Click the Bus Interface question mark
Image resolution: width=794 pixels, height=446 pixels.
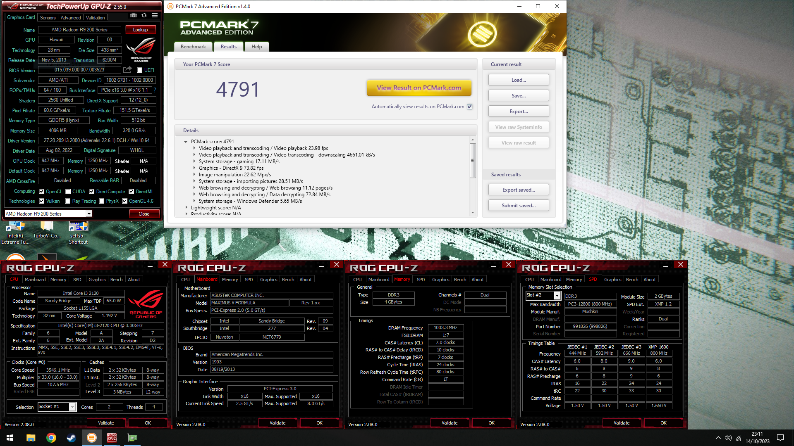(x=155, y=90)
